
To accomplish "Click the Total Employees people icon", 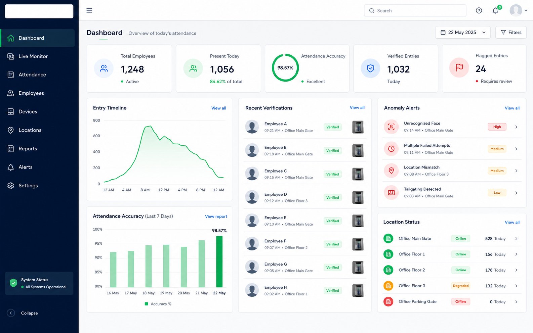I will [104, 68].
